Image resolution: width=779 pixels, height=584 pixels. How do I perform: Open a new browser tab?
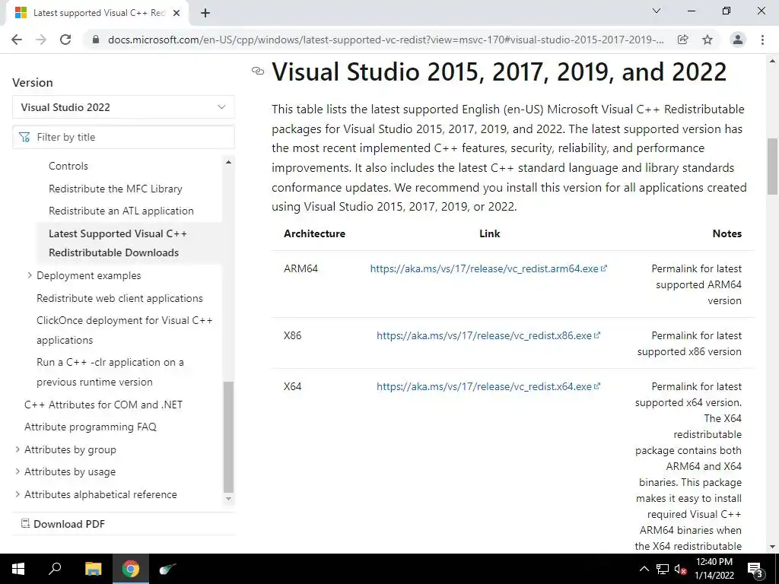click(x=205, y=14)
